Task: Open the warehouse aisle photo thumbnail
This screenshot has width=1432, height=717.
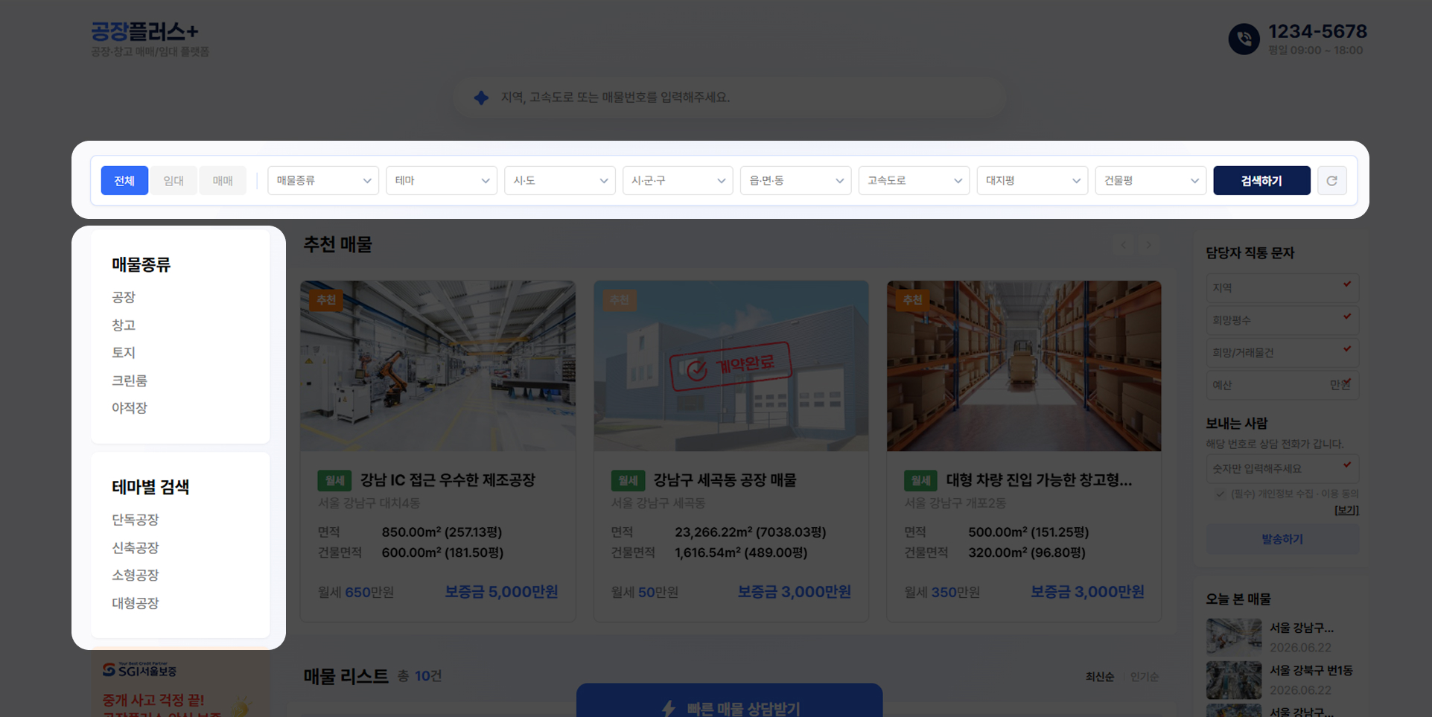Action: 1024,366
